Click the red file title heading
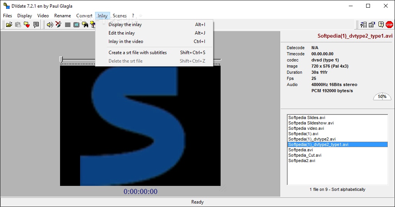The image size is (395, 207). tap(355, 36)
